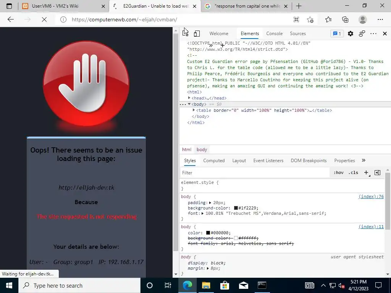
Task: Switch to the Computed pane
Action: [x=214, y=161]
